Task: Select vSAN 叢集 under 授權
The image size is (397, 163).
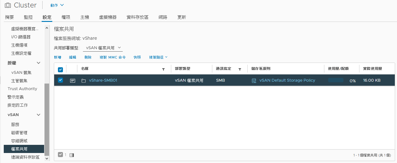Action: pos(21,73)
